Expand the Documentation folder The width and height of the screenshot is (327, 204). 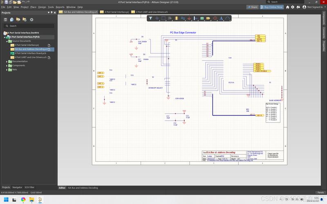[7, 62]
